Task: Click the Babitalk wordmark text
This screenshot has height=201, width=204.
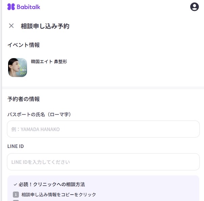Action: [28, 7]
